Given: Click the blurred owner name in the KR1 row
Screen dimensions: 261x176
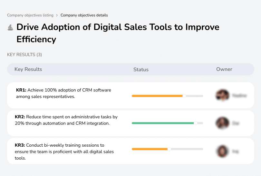Looking at the screenshot, I should point(239,96).
